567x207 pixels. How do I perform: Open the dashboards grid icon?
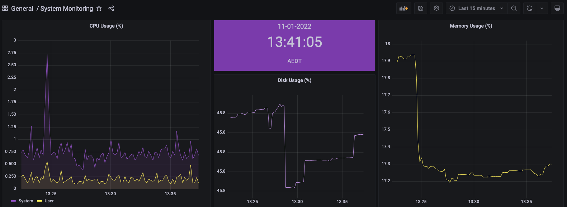(x=5, y=8)
